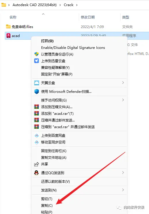Select 添加到 "acad.rar"(T)
Viewport: 149px width, 214px height.
[x=57, y=114]
